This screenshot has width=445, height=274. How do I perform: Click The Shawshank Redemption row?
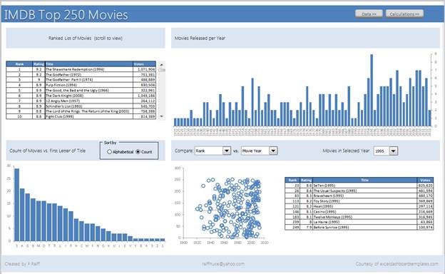point(81,69)
